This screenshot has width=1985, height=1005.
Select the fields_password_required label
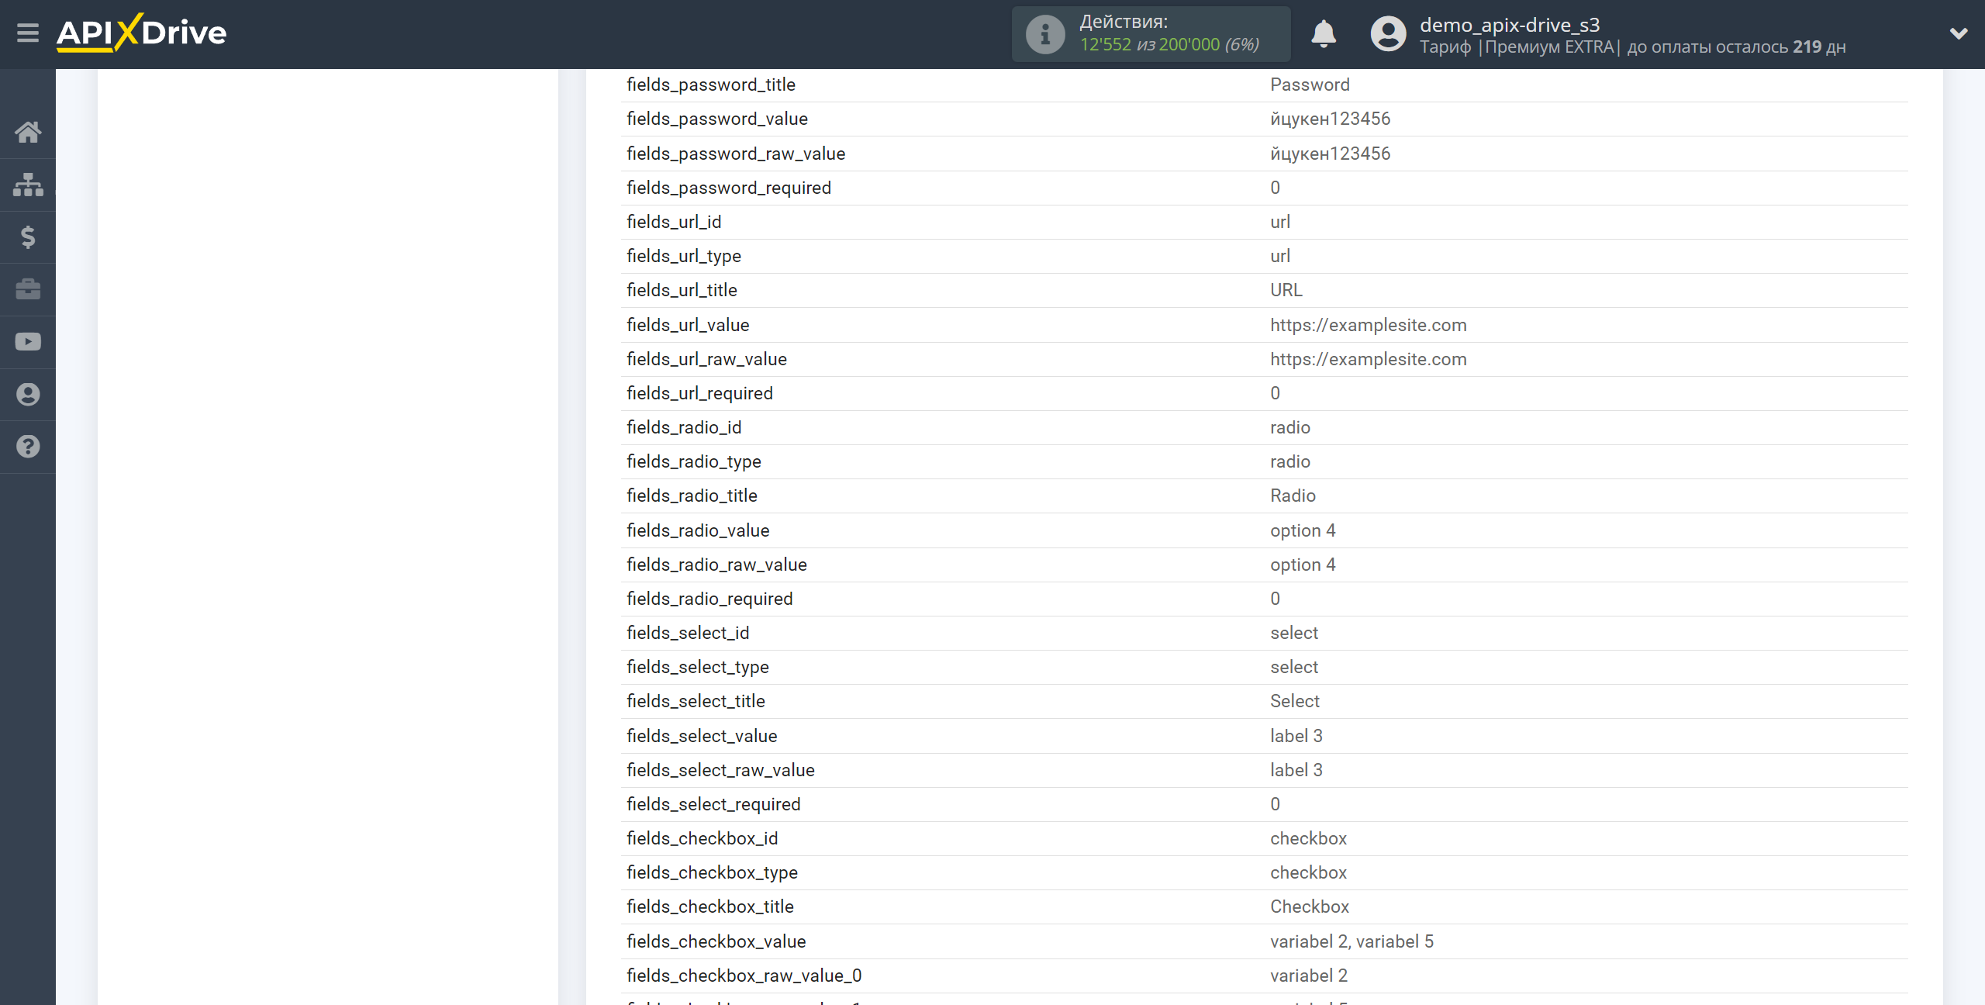729,188
